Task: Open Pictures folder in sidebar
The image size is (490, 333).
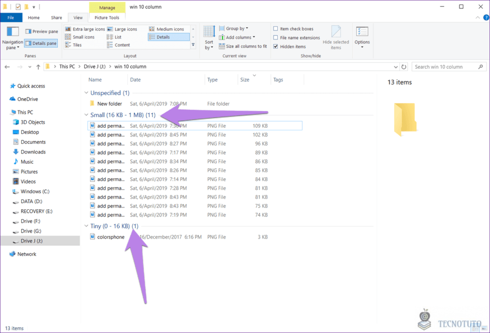Action: coord(25,172)
